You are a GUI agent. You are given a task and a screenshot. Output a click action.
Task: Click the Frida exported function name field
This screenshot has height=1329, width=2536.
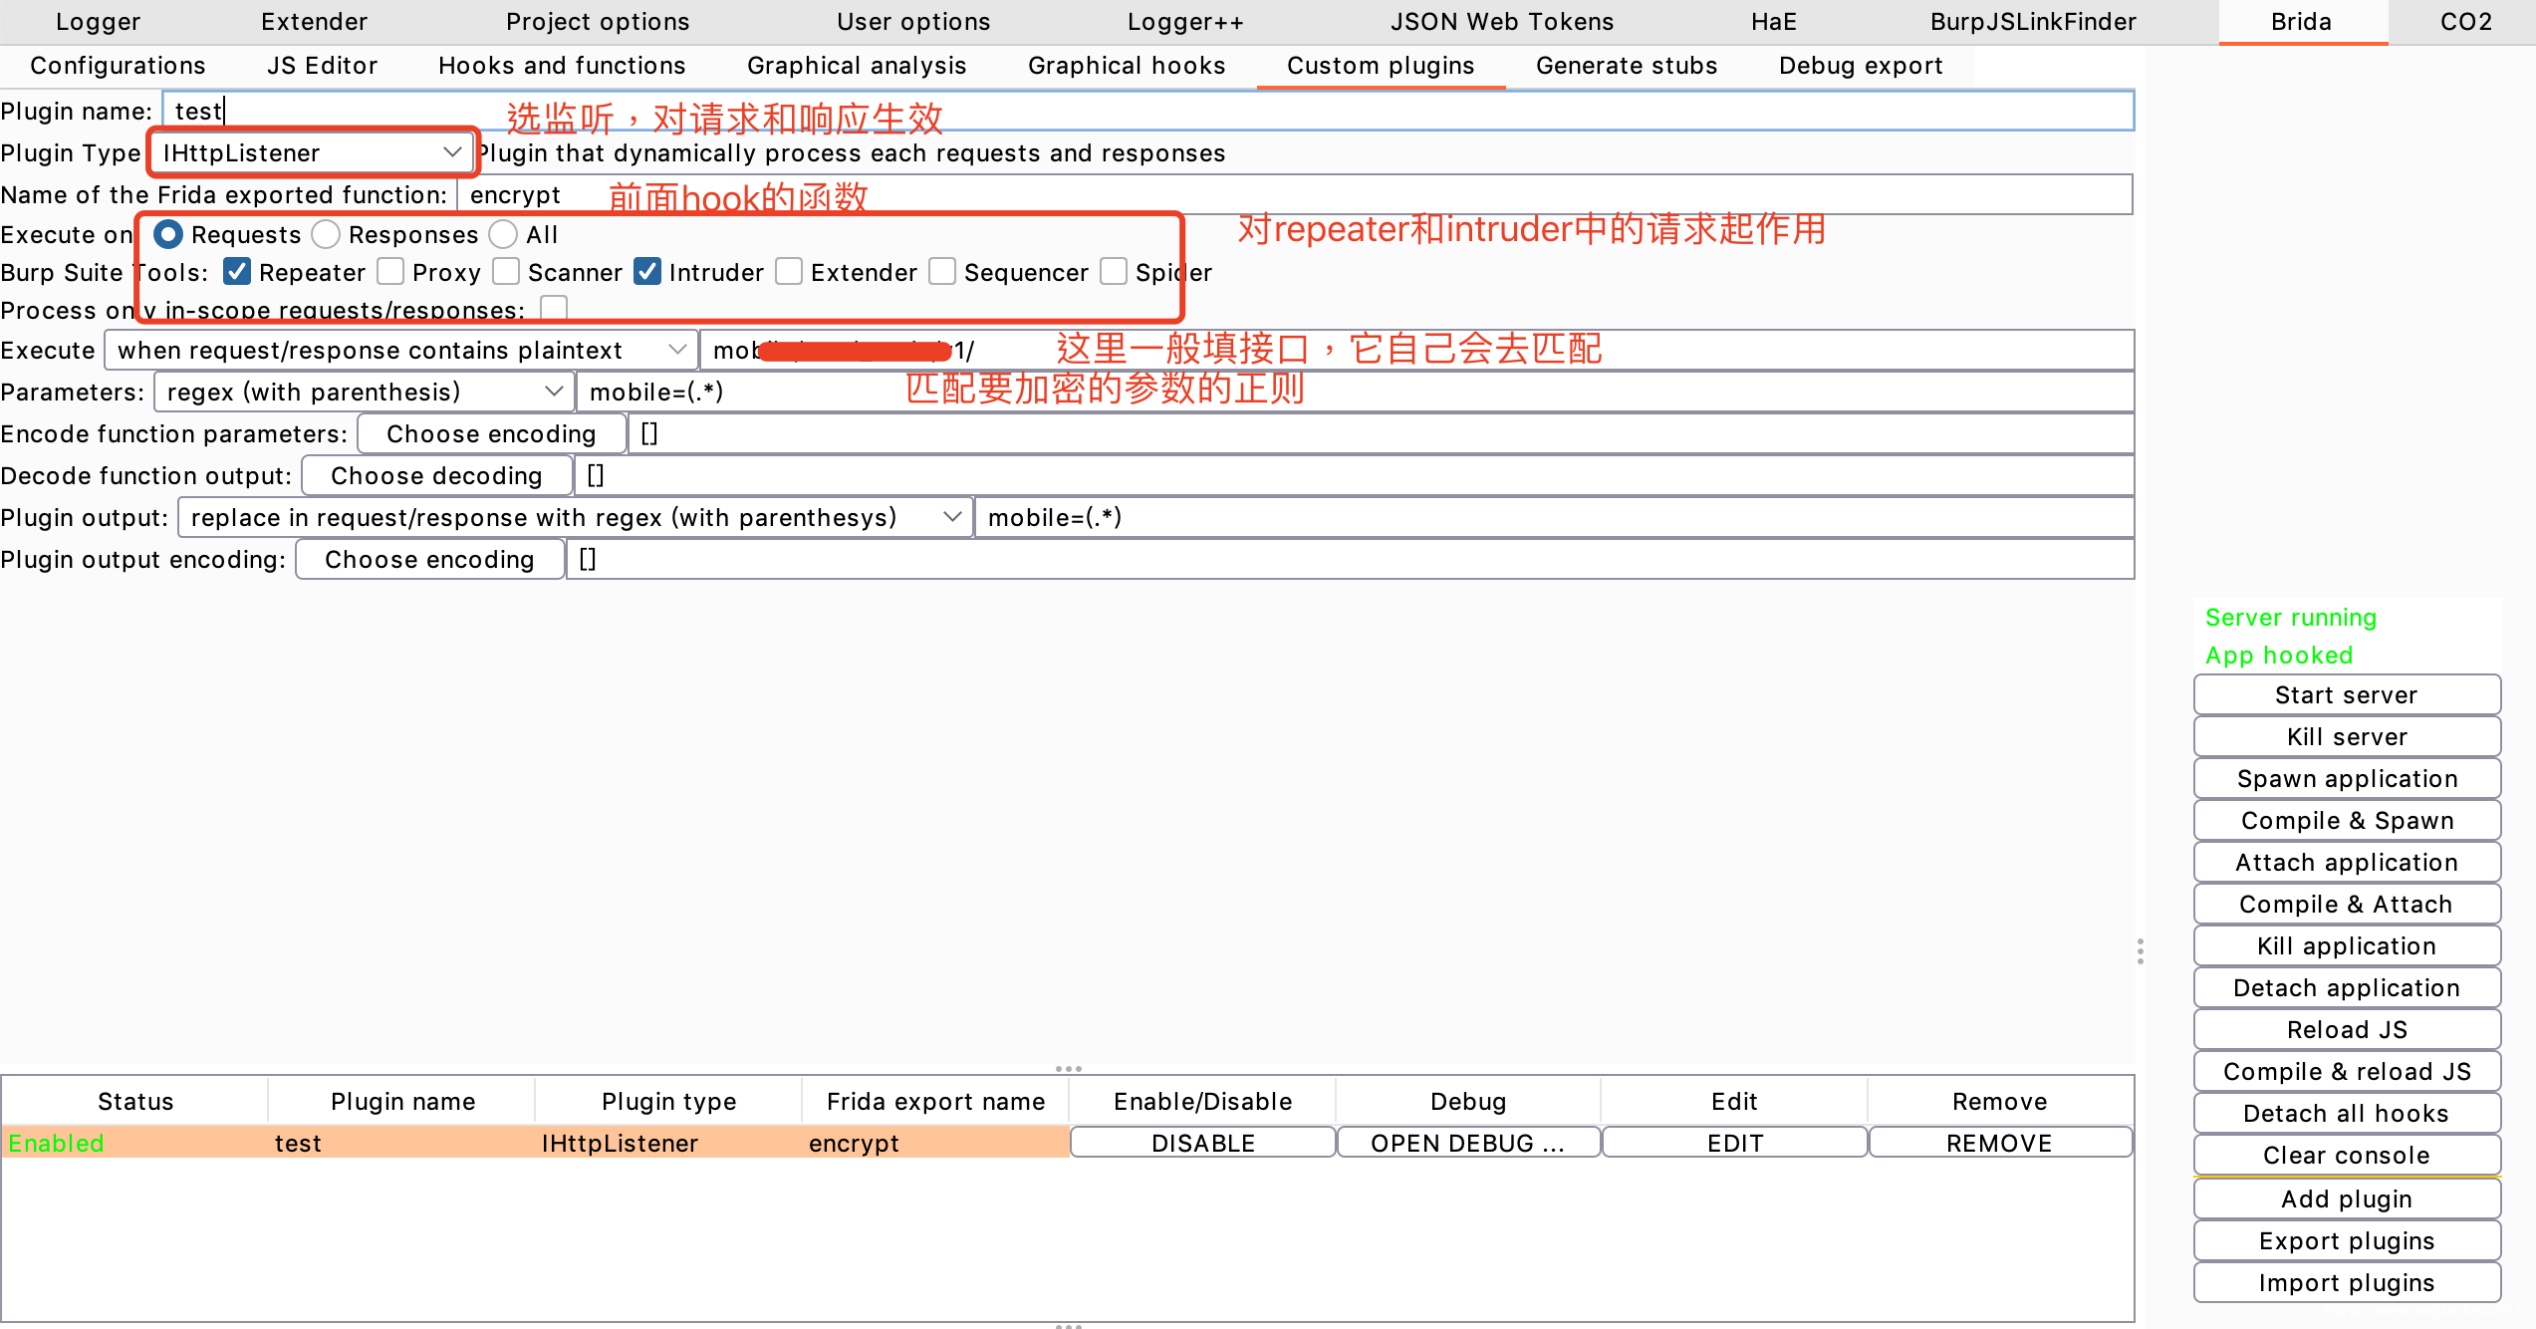tap(1295, 194)
